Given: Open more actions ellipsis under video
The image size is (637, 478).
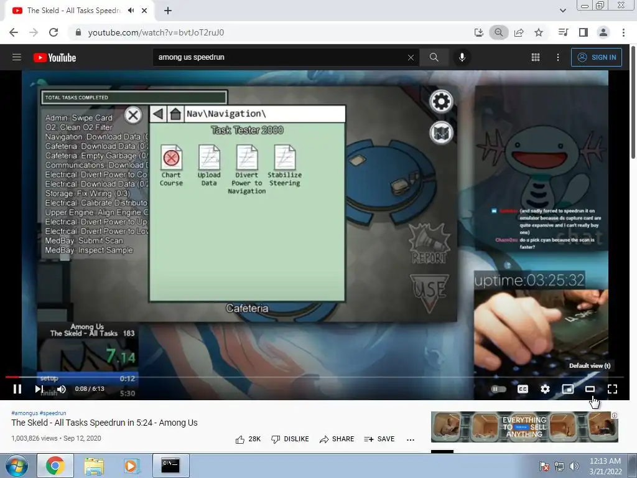Looking at the screenshot, I should [411, 439].
